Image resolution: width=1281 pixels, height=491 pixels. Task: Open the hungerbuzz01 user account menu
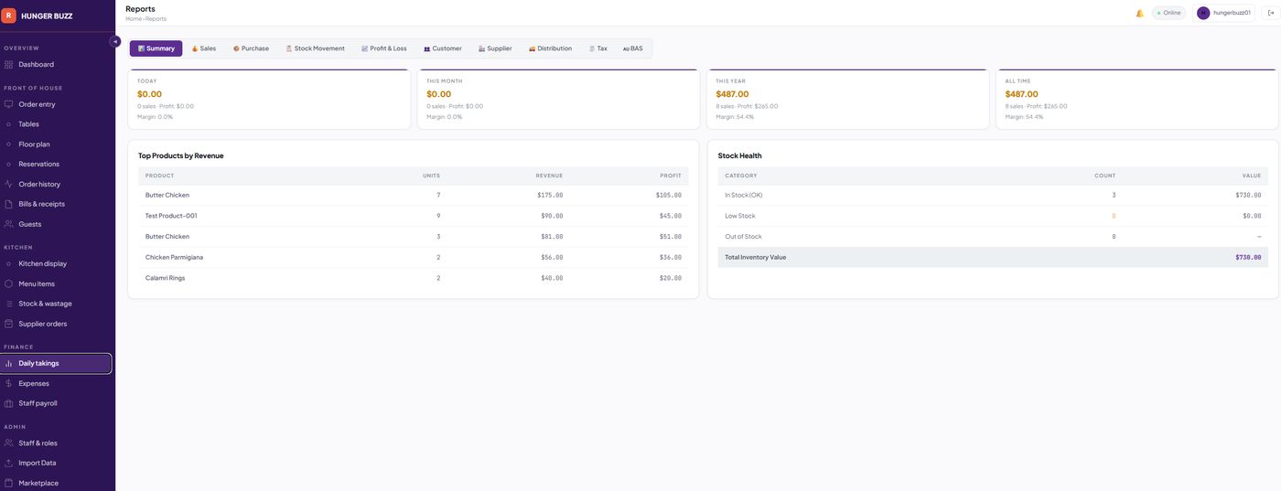pos(1224,13)
